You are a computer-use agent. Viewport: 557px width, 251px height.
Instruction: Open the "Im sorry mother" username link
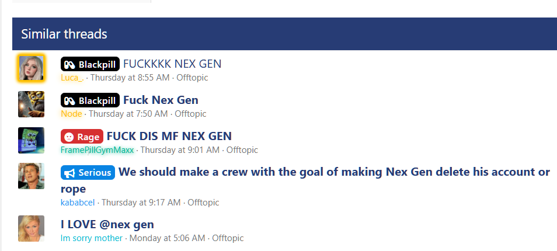(x=92, y=238)
